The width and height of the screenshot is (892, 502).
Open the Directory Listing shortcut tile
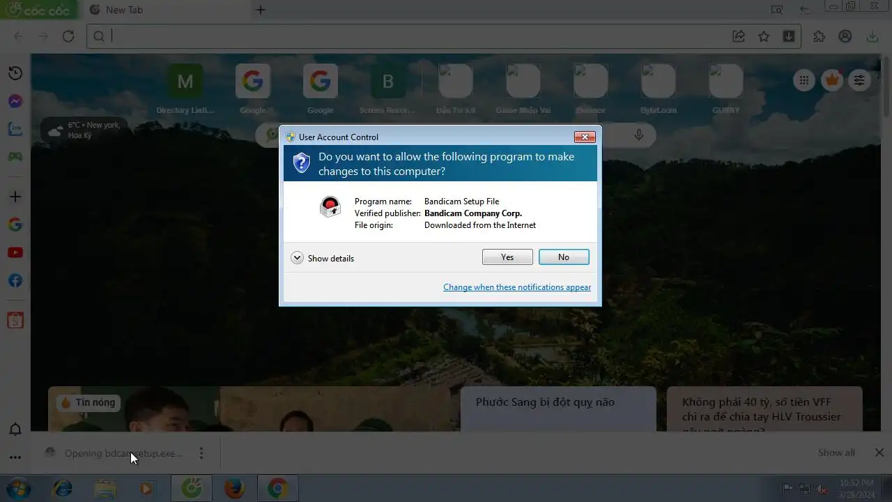(185, 89)
